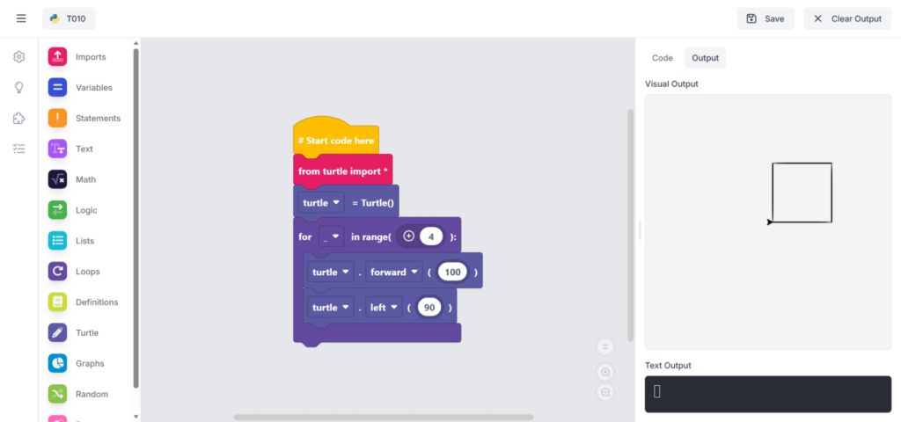The image size is (901, 422).
Task: Open the left method dropdown
Action: pos(385,308)
